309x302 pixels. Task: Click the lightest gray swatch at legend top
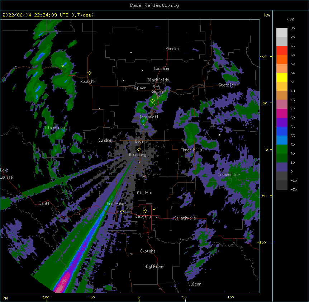[x=282, y=33]
